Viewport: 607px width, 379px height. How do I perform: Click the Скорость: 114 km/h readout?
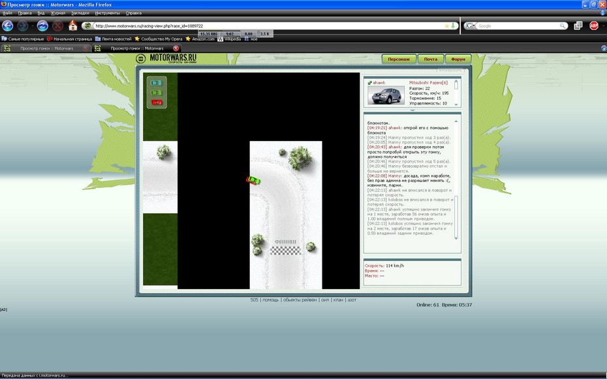[x=384, y=265]
